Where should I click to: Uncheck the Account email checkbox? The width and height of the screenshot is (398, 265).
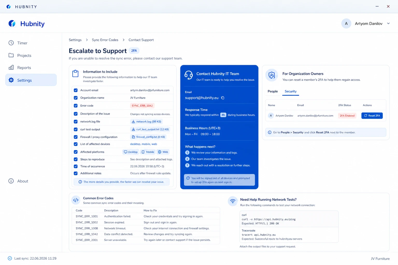[76, 90]
